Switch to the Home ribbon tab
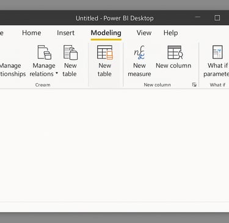 (32, 33)
